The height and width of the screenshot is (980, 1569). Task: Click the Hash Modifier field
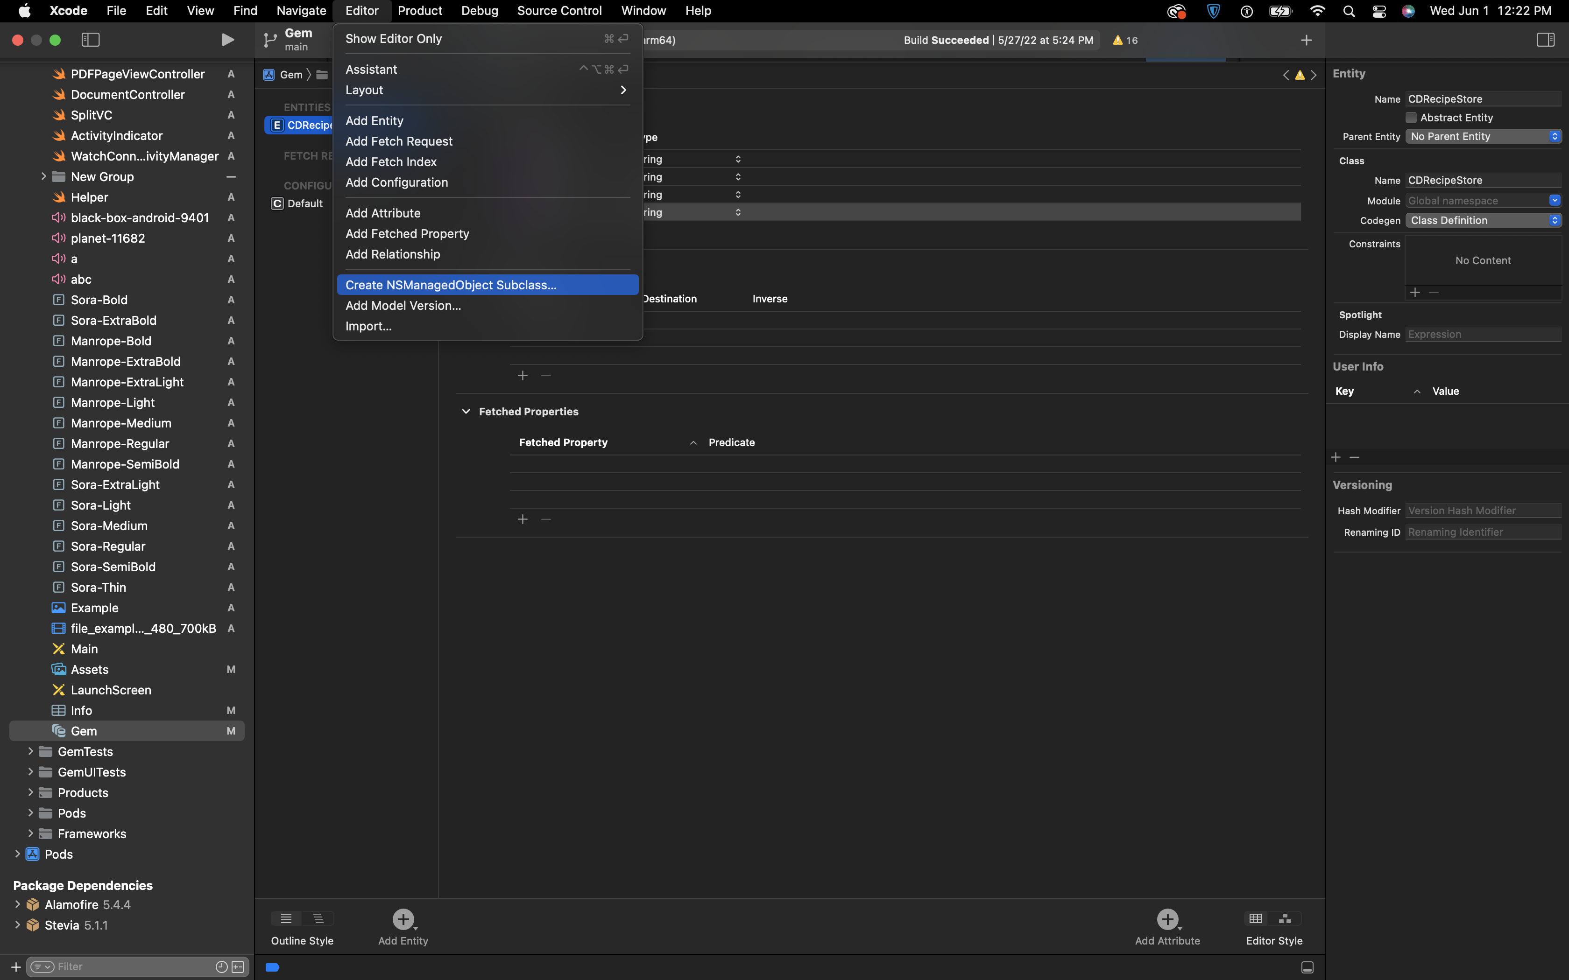pos(1483,511)
